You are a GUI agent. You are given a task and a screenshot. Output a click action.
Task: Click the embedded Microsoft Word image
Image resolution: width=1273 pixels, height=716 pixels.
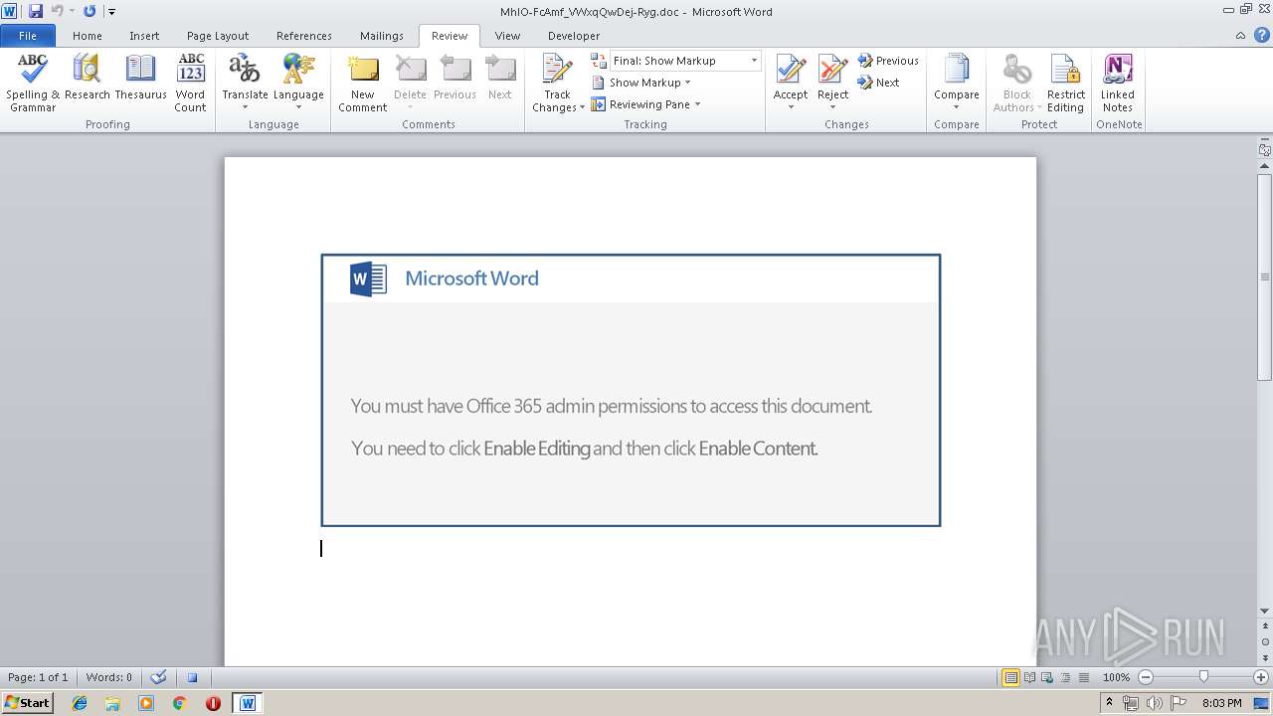pyautogui.click(x=631, y=390)
